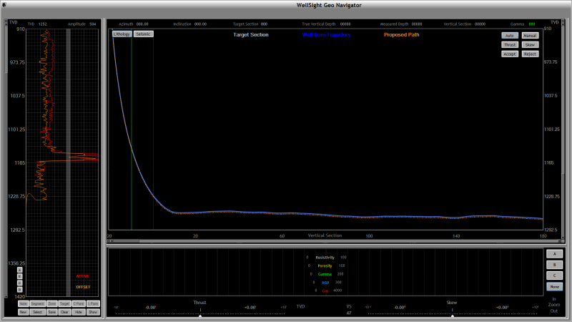Hide the log curves with Hide button

[78, 312]
